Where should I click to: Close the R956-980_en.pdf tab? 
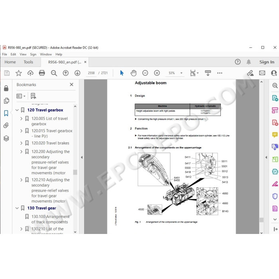coord(85,62)
